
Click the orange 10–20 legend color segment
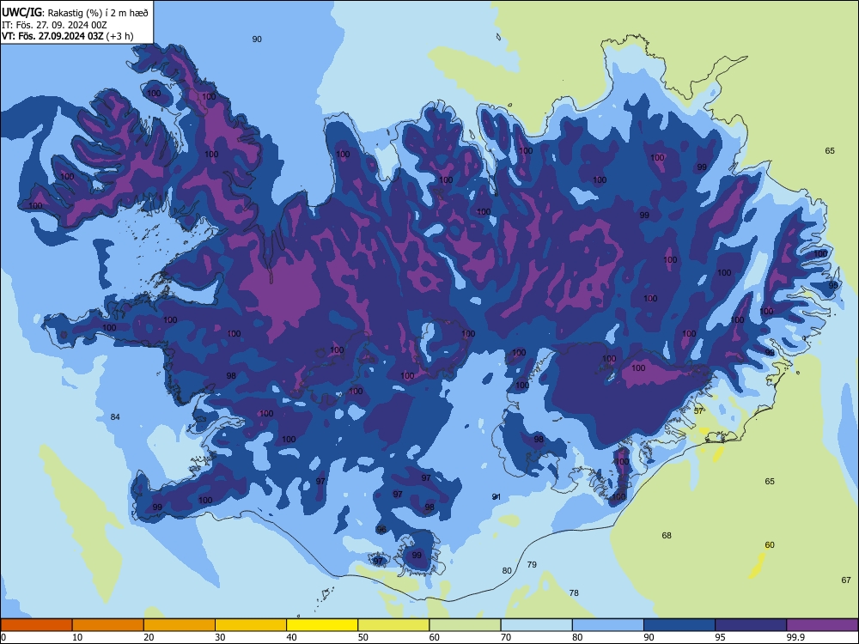(108, 625)
